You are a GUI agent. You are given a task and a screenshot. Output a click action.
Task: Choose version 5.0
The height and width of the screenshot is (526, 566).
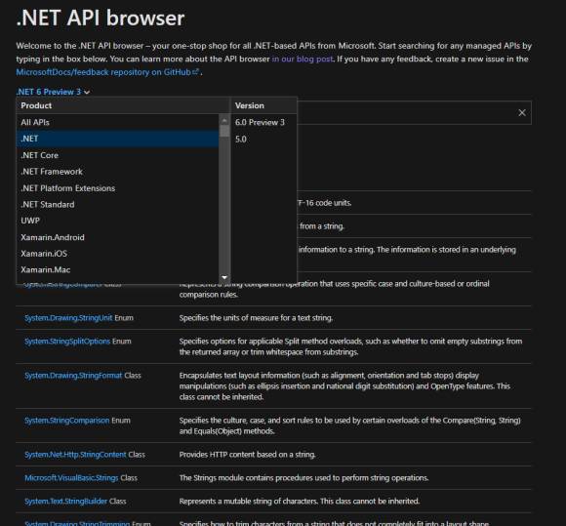click(263, 139)
